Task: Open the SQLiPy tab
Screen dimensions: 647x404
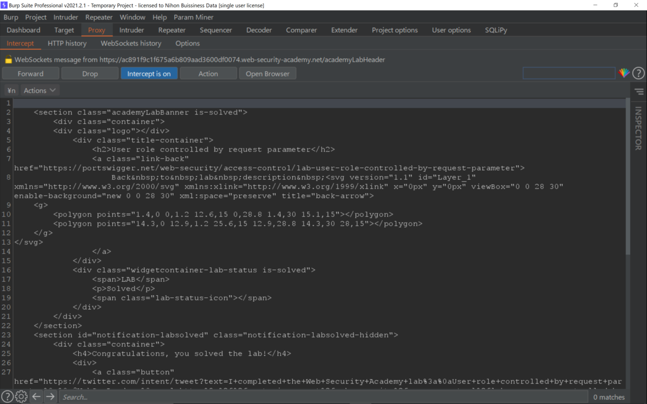Action: pyautogui.click(x=496, y=30)
